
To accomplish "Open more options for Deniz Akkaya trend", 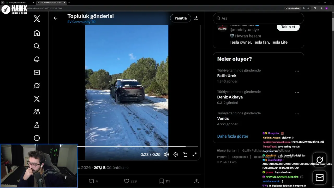I will tap(297, 92).
